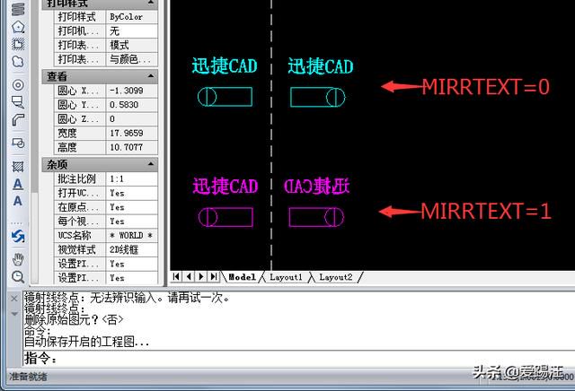The width and height of the screenshot is (575, 391).
Task: Select the plain A single-line text tool
Action: click(18, 201)
